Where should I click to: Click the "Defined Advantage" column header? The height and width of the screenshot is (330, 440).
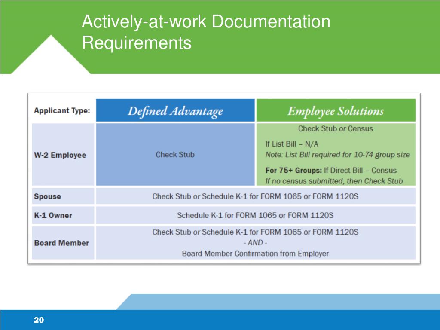pyautogui.click(x=175, y=110)
